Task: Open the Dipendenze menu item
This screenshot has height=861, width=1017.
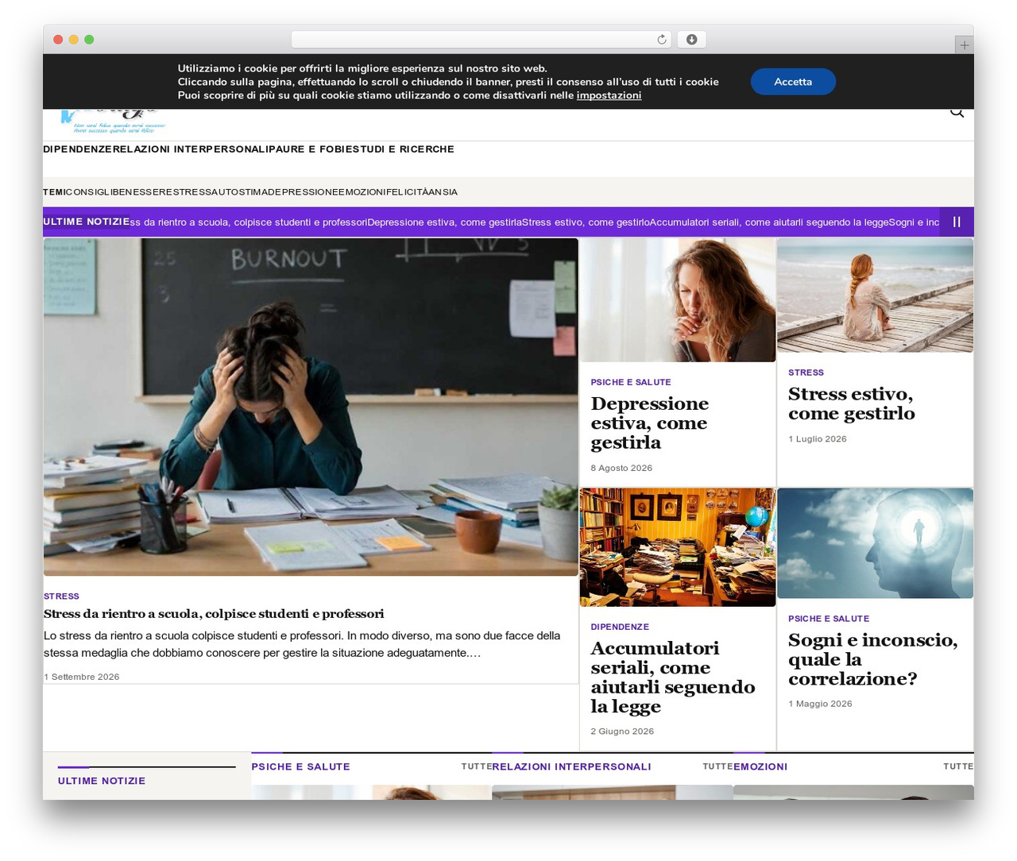Action: pyautogui.click(x=78, y=149)
